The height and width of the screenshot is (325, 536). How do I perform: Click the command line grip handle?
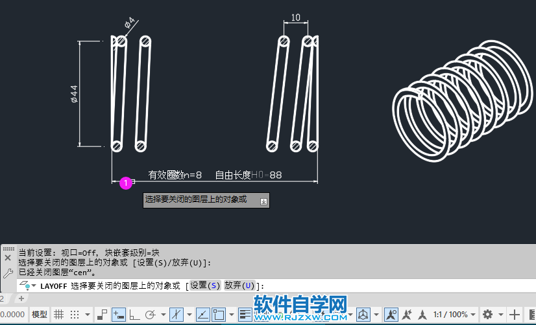pyautogui.click(x=8, y=249)
